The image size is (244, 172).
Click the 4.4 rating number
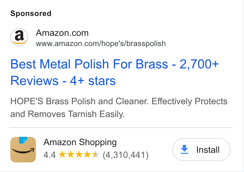pos(50,155)
